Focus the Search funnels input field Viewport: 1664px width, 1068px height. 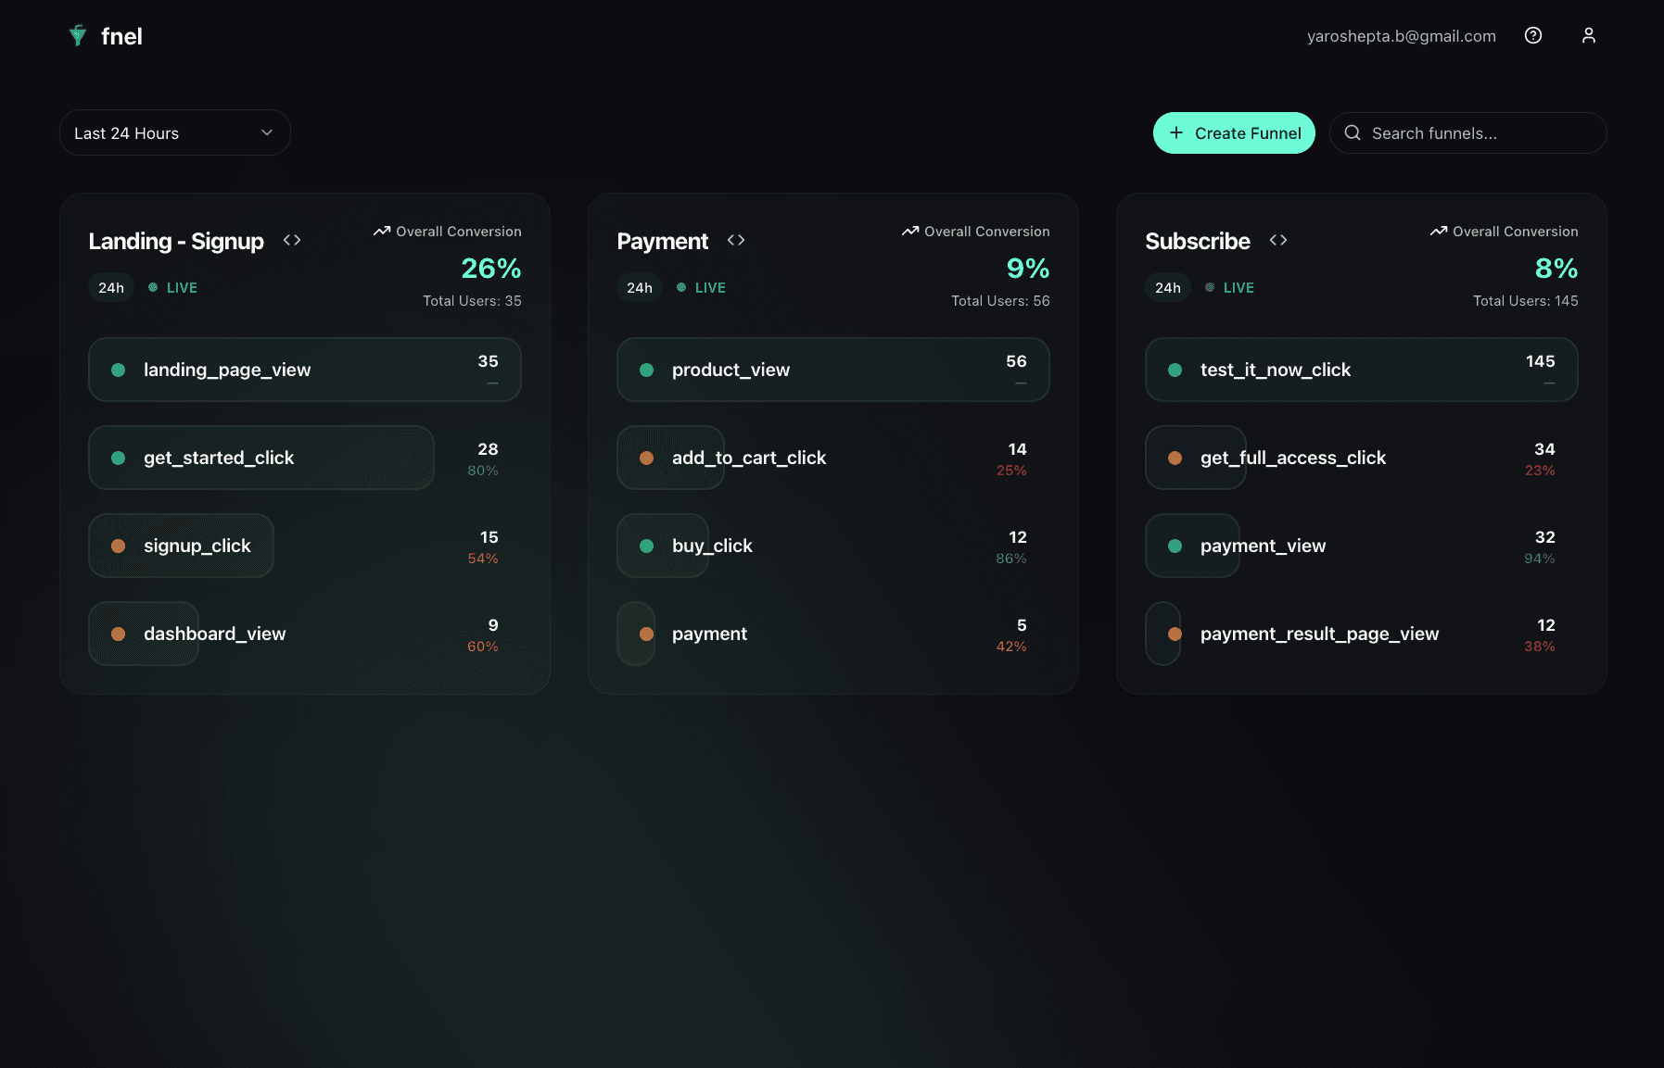[x=1468, y=132]
